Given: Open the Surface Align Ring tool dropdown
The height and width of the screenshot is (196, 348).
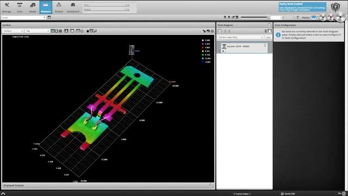Looking at the screenshot, I should [240, 38].
